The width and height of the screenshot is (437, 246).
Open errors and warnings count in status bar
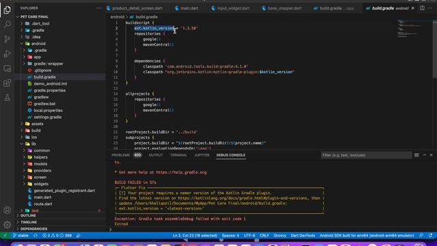pos(57,235)
